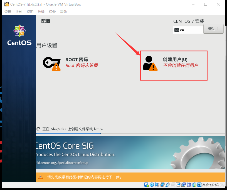Image resolution: width=227 pixels, height=190 pixels.
Task: Close the VirtualBox window
Action: (x=218, y=4)
